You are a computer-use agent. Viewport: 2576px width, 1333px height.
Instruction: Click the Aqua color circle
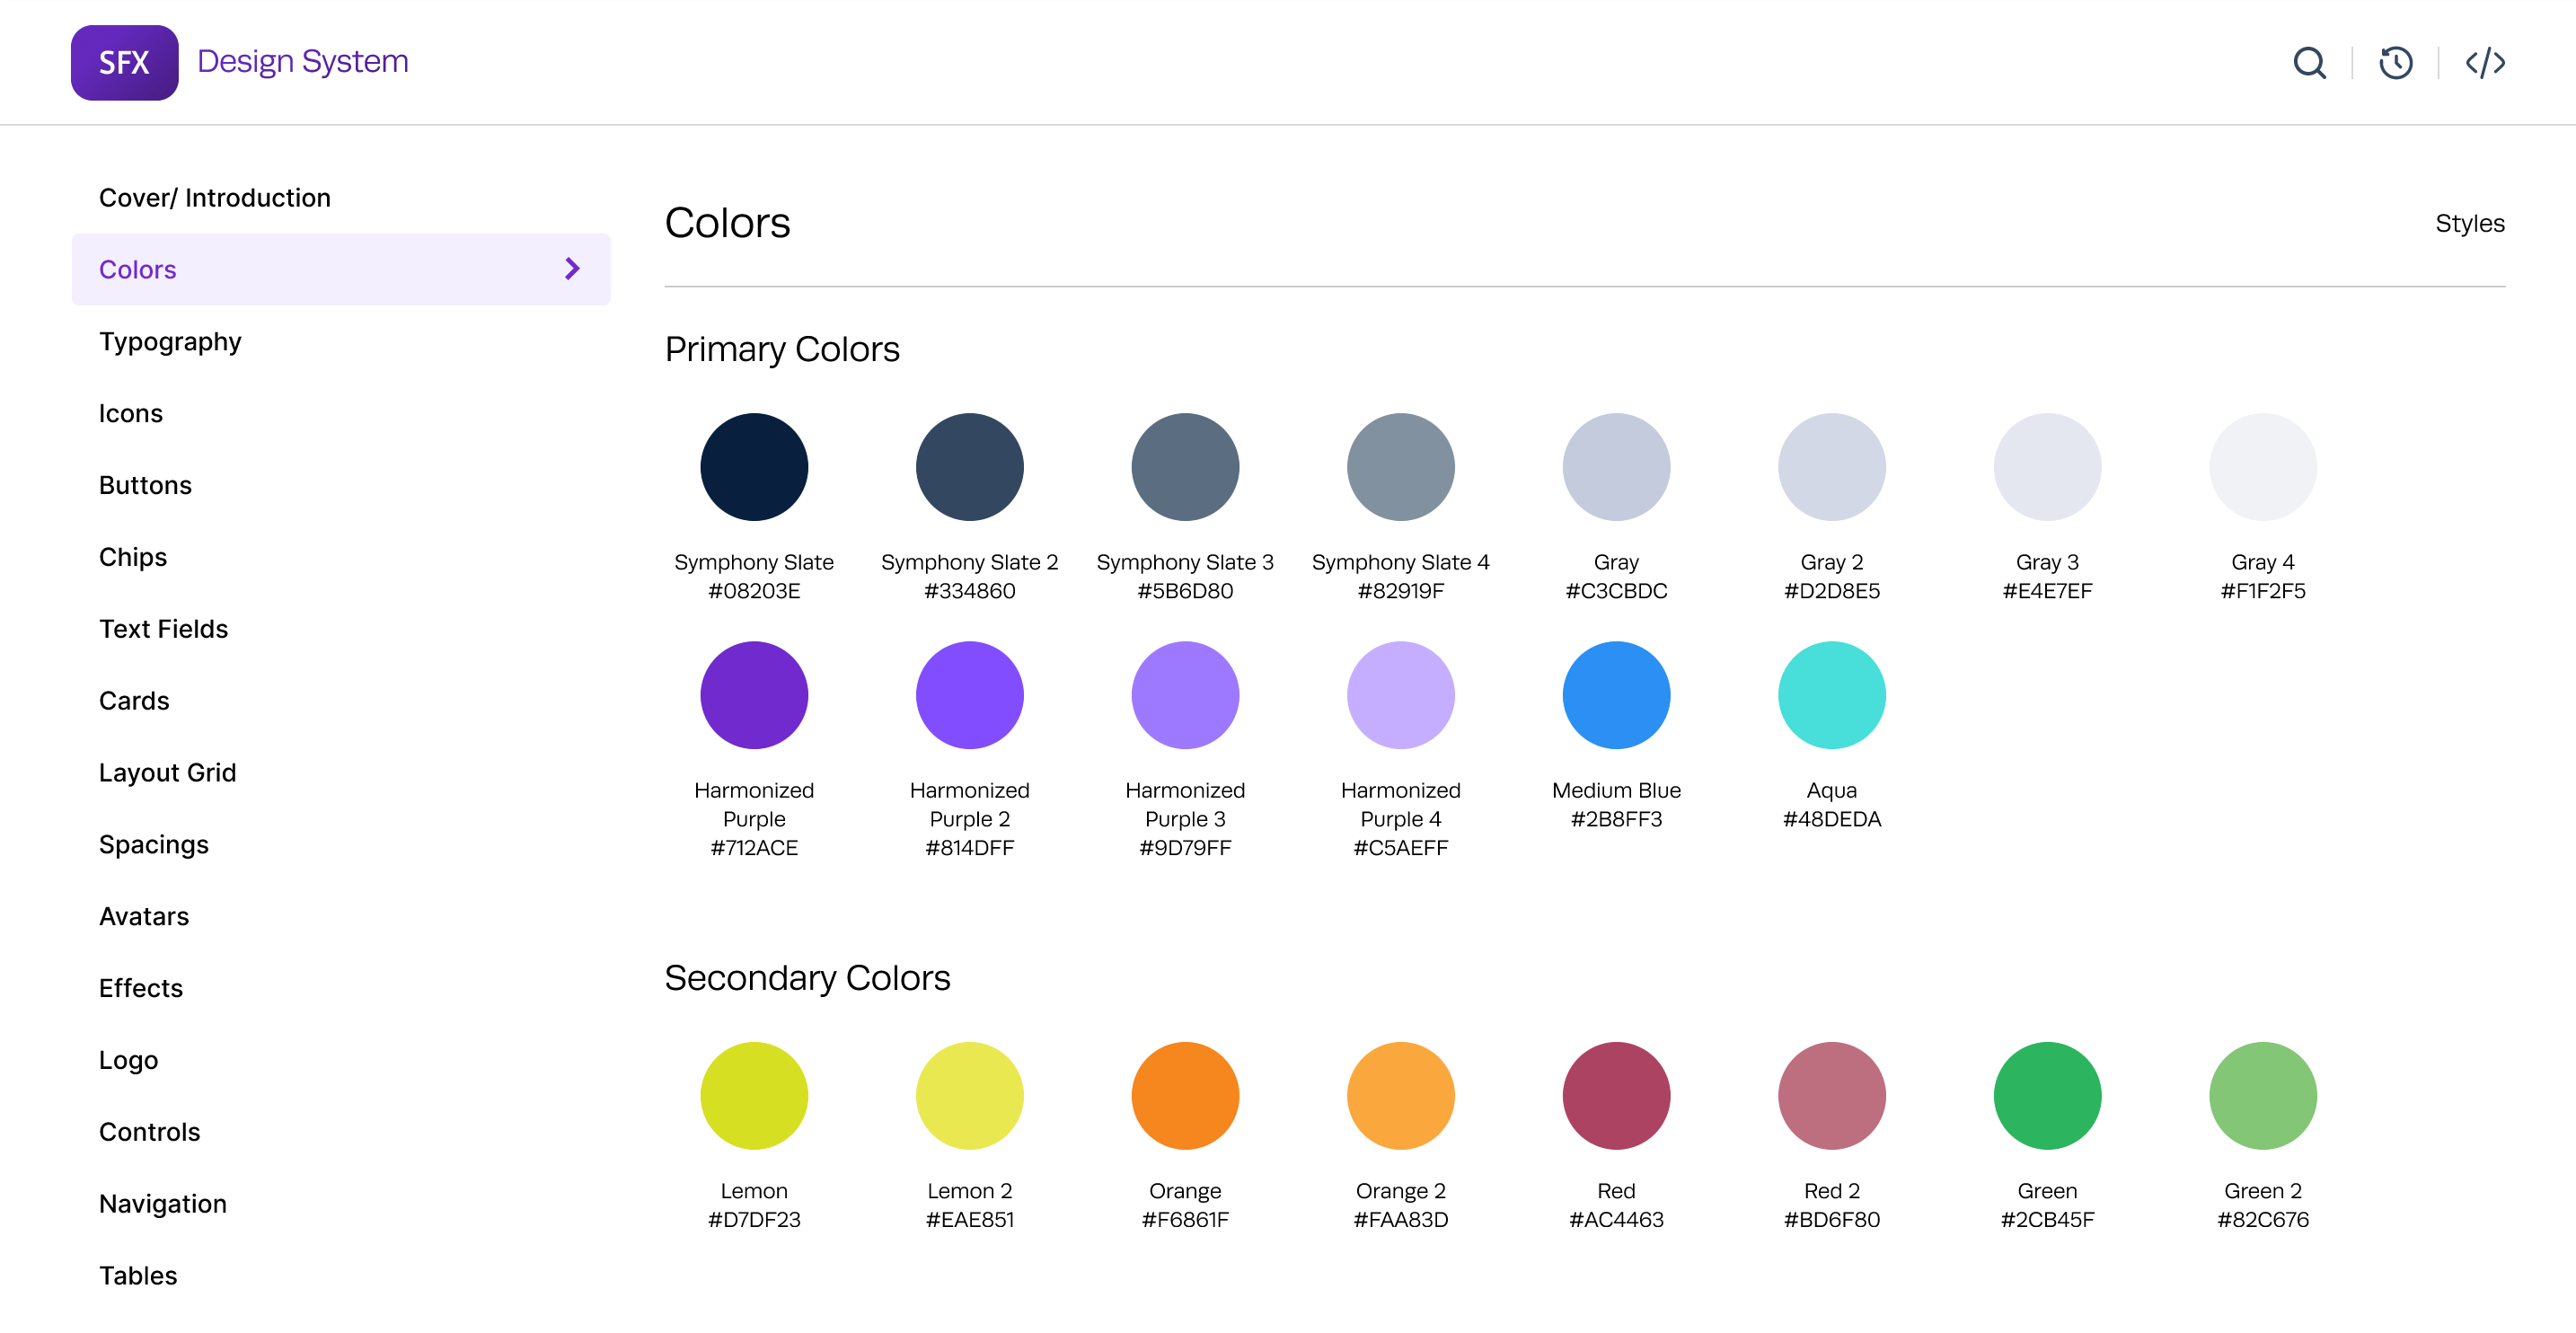1831,695
